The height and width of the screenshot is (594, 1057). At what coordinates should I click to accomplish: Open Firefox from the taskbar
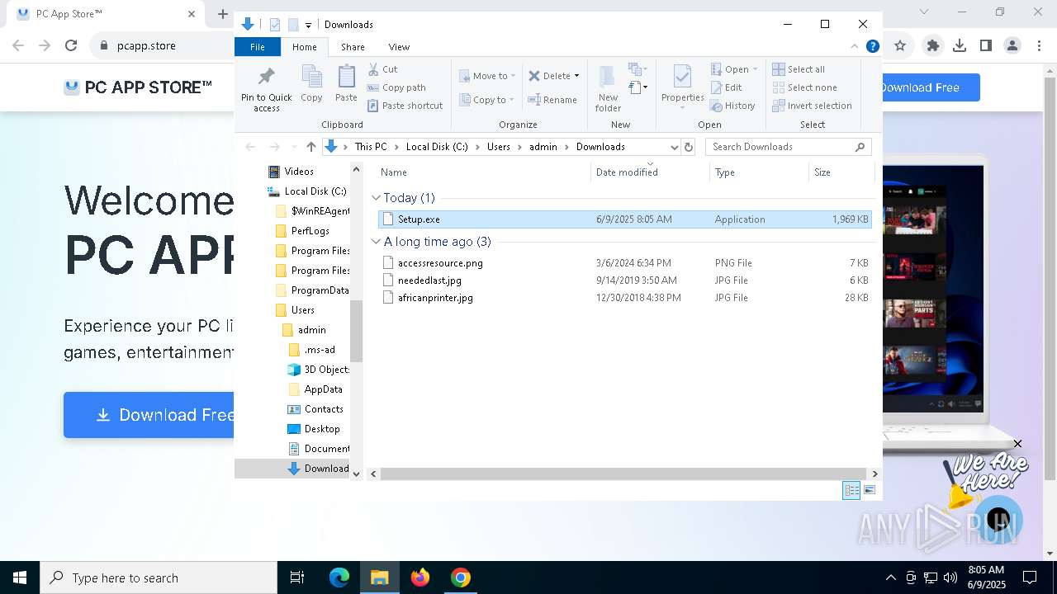[x=420, y=577]
